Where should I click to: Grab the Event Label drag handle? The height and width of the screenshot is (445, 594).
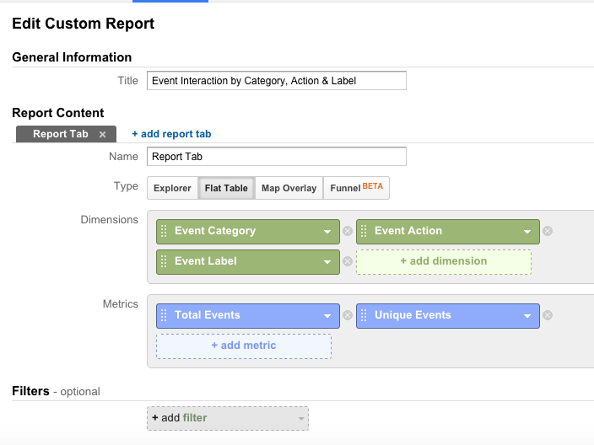pyautogui.click(x=164, y=261)
